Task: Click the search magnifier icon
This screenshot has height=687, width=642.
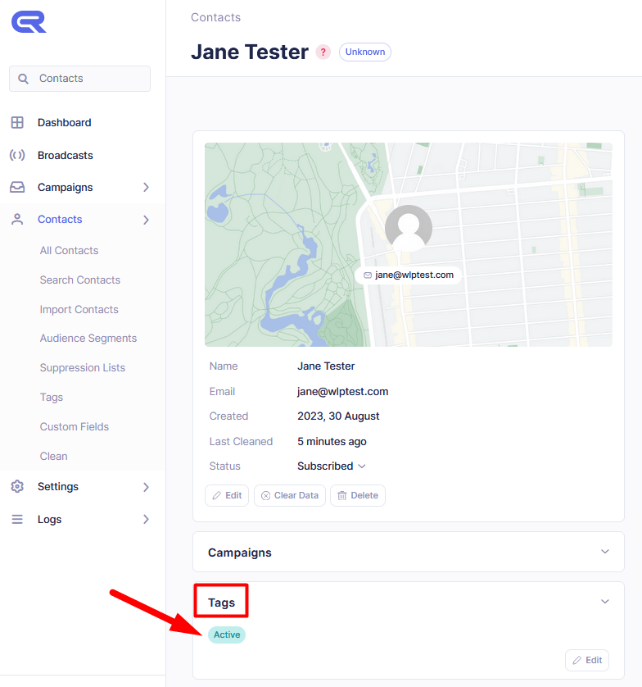Action: tap(23, 79)
